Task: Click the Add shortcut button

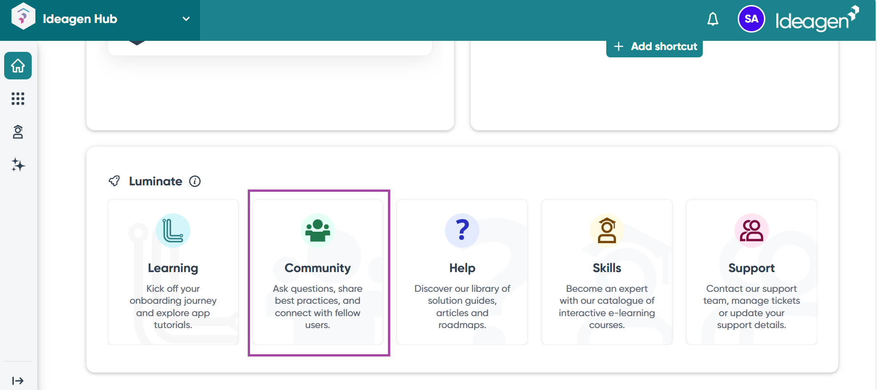Action: click(654, 47)
